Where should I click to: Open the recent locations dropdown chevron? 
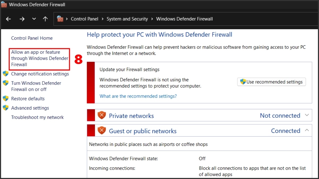[x=34, y=19]
